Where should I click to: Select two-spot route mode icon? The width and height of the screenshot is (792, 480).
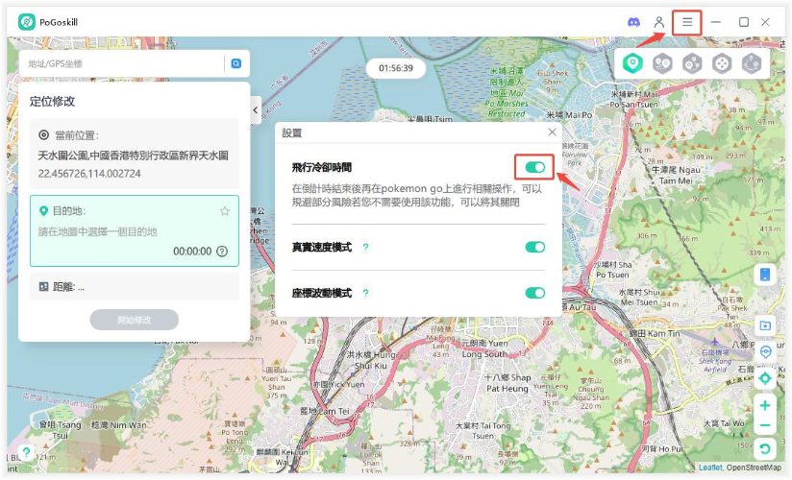662,63
